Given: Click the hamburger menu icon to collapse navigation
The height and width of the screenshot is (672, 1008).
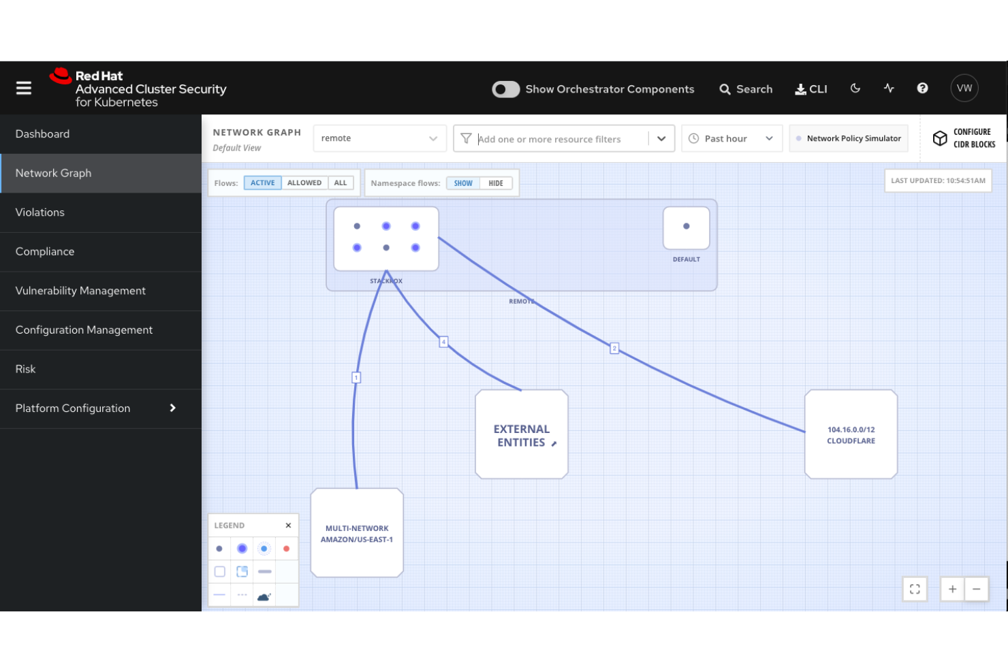Looking at the screenshot, I should (23, 88).
